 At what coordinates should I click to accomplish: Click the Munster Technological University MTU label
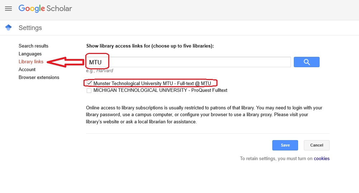[x=152, y=83]
